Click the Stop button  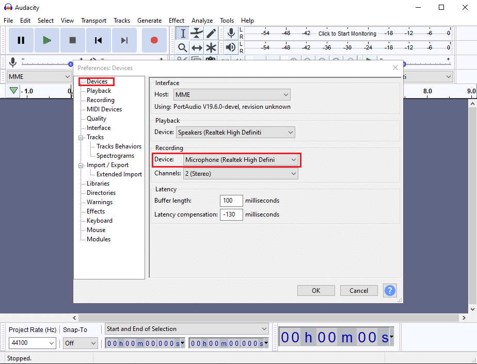point(73,40)
